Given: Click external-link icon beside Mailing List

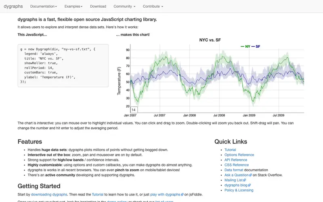Looking at the screenshot, I should point(245,180).
